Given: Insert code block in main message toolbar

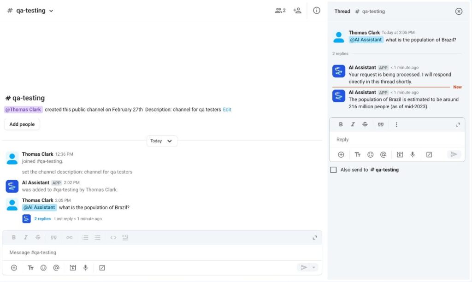Looking at the screenshot, I should tap(125, 238).
